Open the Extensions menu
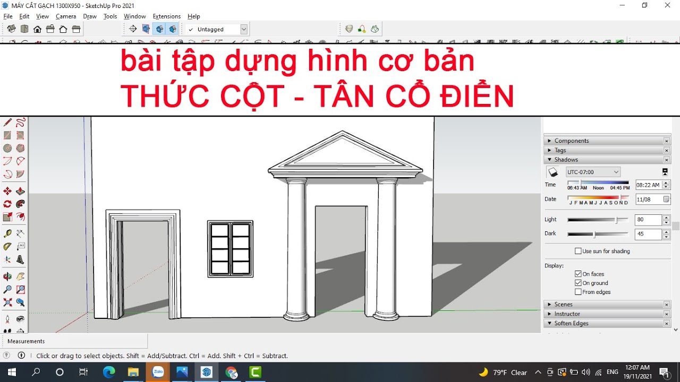The width and height of the screenshot is (680, 382). (166, 16)
